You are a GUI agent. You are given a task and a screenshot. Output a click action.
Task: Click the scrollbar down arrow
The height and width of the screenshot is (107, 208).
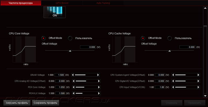click(x=205, y=96)
